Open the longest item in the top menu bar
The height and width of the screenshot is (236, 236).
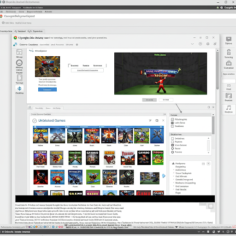[x=35, y=12]
